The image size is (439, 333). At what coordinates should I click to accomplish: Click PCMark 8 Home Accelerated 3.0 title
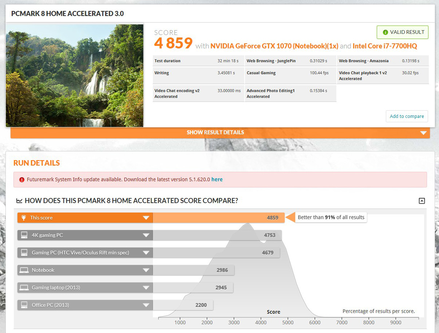tap(67, 14)
